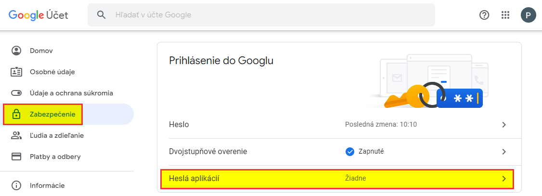Click the search magnifier icon

(x=101, y=15)
